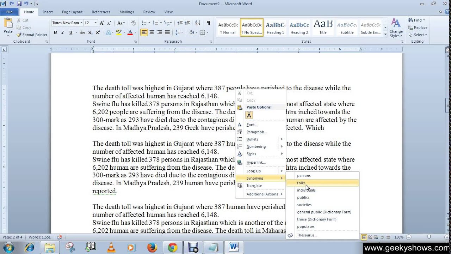Apply Text Effects to selection
This screenshot has width=451, height=254.
tap(109, 32)
